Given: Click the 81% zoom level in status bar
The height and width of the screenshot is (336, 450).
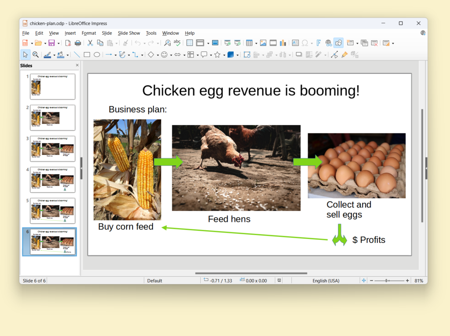Looking at the screenshot, I should [x=418, y=281].
